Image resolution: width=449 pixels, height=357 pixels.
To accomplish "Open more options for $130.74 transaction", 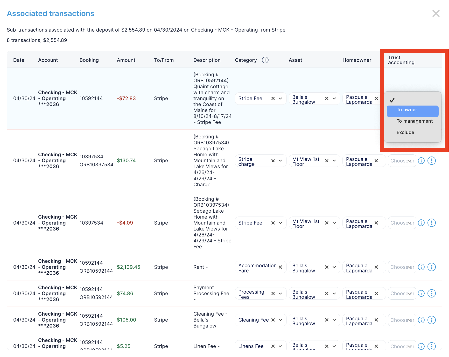I will tap(432, 161).
